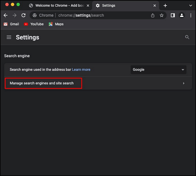This screenshot has height=176, width=196.
Task: Open the Gmail bookmark
Action: point(11,24)
